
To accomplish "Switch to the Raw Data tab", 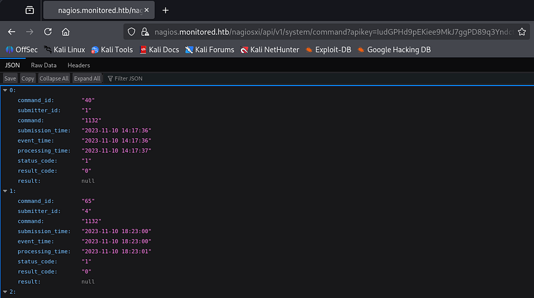I will click(x=44, y=66).
